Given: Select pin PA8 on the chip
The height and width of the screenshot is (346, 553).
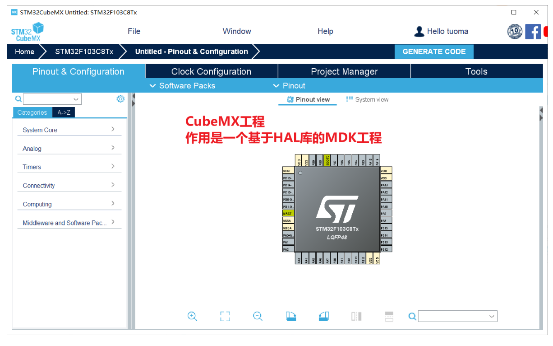Looking at the screenshot, I should pyautogui.click(x=386, y=220).
